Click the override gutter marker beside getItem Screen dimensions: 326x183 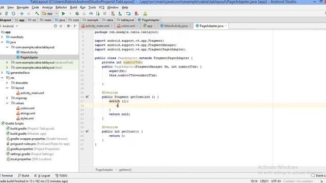pyautogui.click(x=87, y=97)
